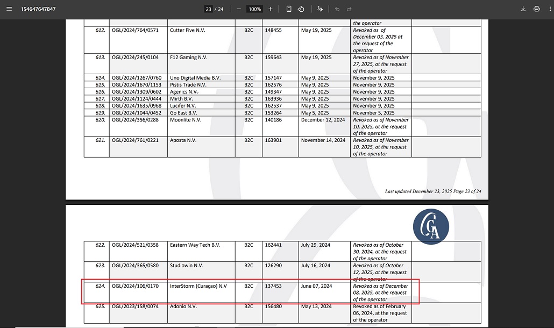Viewport: 554px width, 328px height.
Task: Click the 100% zoom level field
Action: pos(254,9)
